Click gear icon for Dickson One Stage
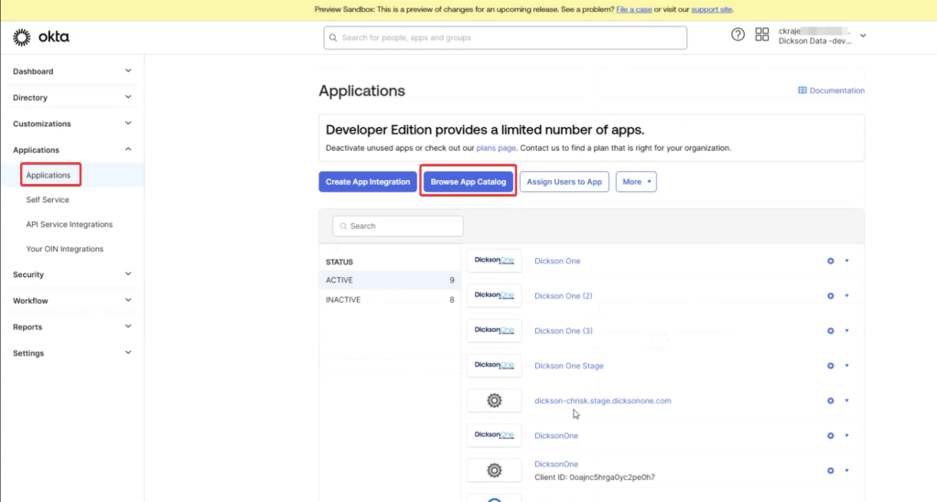The height and width of the screenshot is (502, 937). 831,366
